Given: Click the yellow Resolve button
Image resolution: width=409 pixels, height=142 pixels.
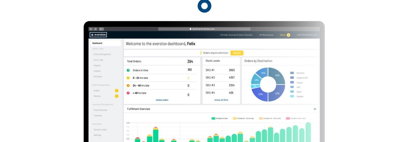Looking at the screenshot, I should pyautogui.click(x=237, y=53).
